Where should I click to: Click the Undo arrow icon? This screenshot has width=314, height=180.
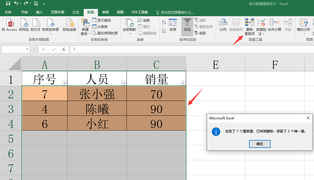[x=17, y=3]
